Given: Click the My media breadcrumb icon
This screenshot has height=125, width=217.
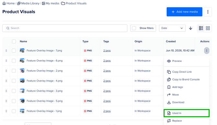Looking at the screenshot, I should point(43,3).
